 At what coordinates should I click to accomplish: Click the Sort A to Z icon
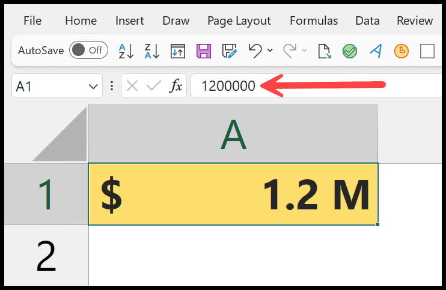tap(126, 51)
